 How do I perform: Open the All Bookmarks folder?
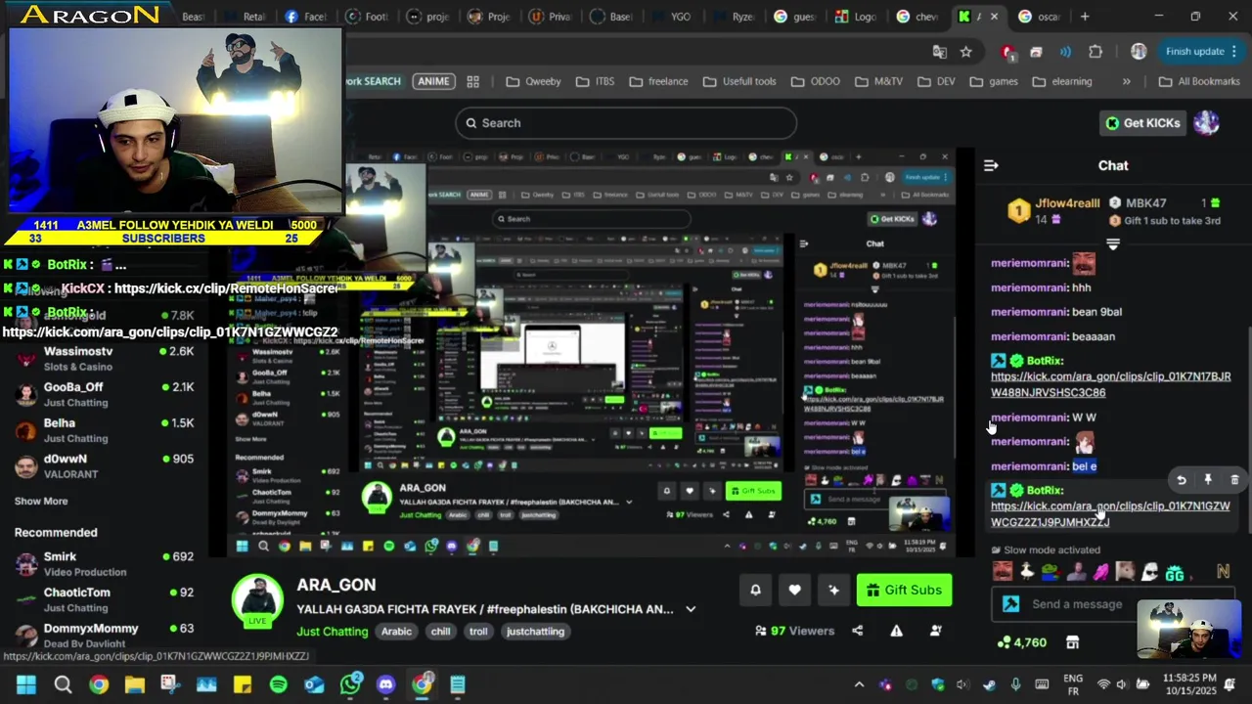1199,81
